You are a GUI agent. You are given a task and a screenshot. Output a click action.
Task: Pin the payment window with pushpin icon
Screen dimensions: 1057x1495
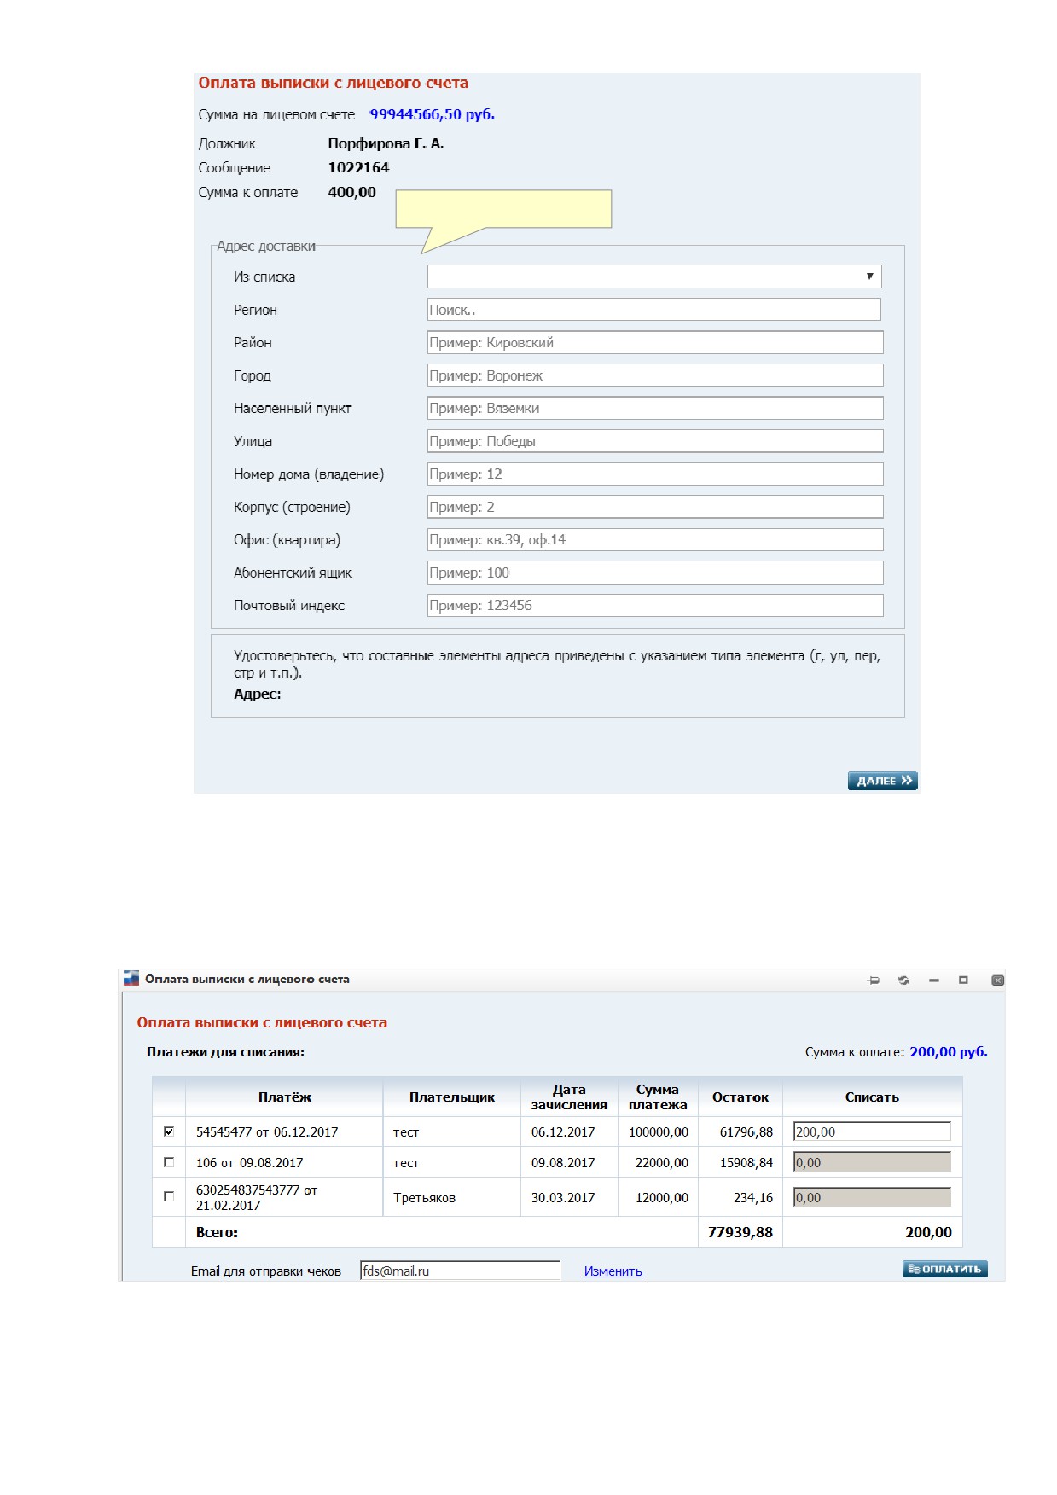pos(873,980)
